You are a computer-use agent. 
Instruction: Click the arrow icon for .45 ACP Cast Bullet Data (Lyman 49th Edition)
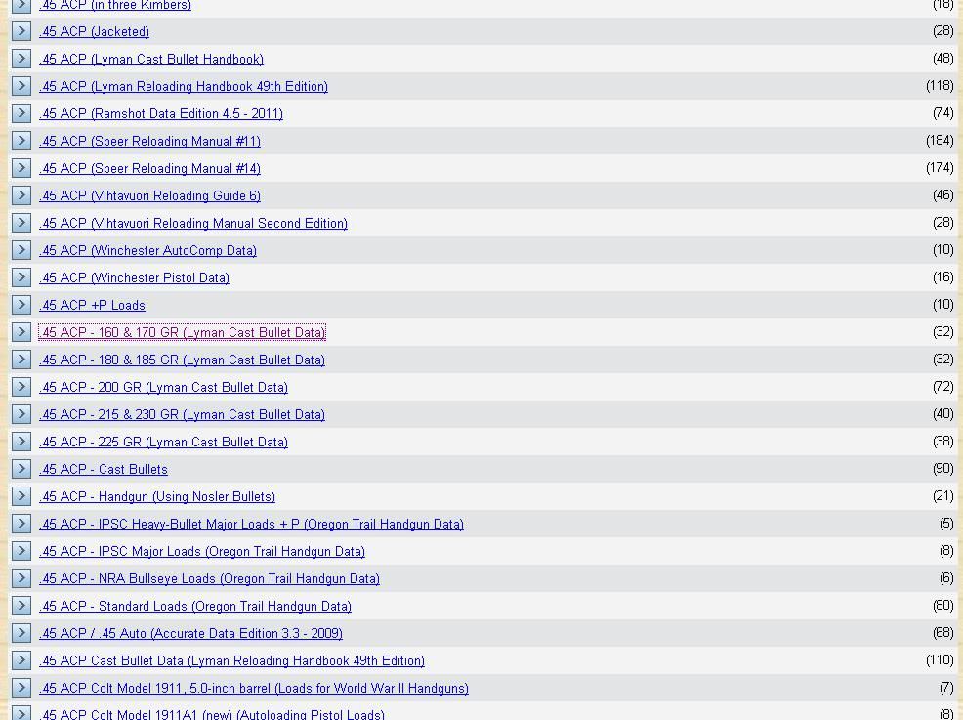[x=21, y=659]
